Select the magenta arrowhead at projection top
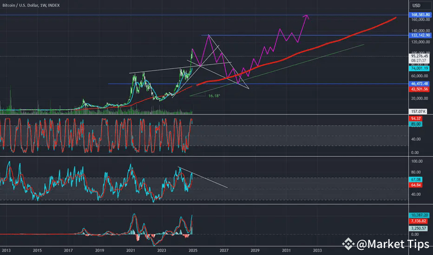 (306, 17)
